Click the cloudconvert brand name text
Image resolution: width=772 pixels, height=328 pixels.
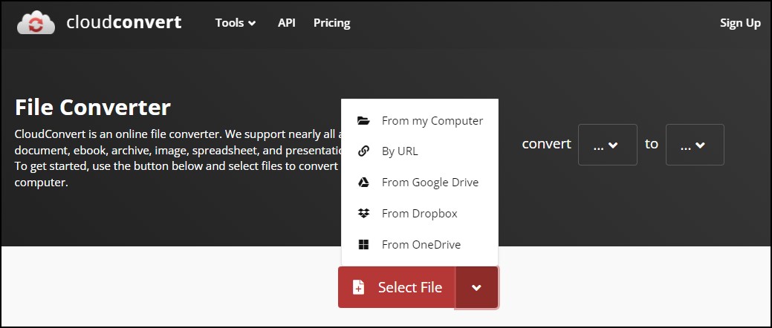point(124,22)
